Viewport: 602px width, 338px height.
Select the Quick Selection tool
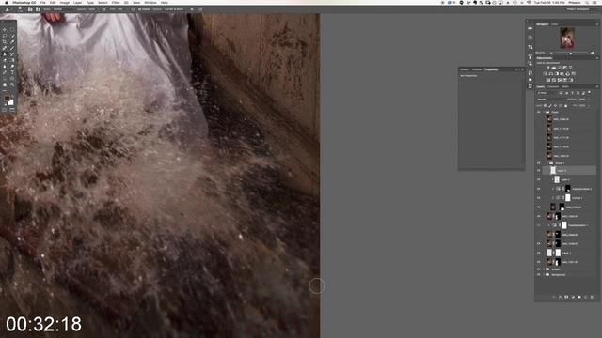(x=12, y=36)
